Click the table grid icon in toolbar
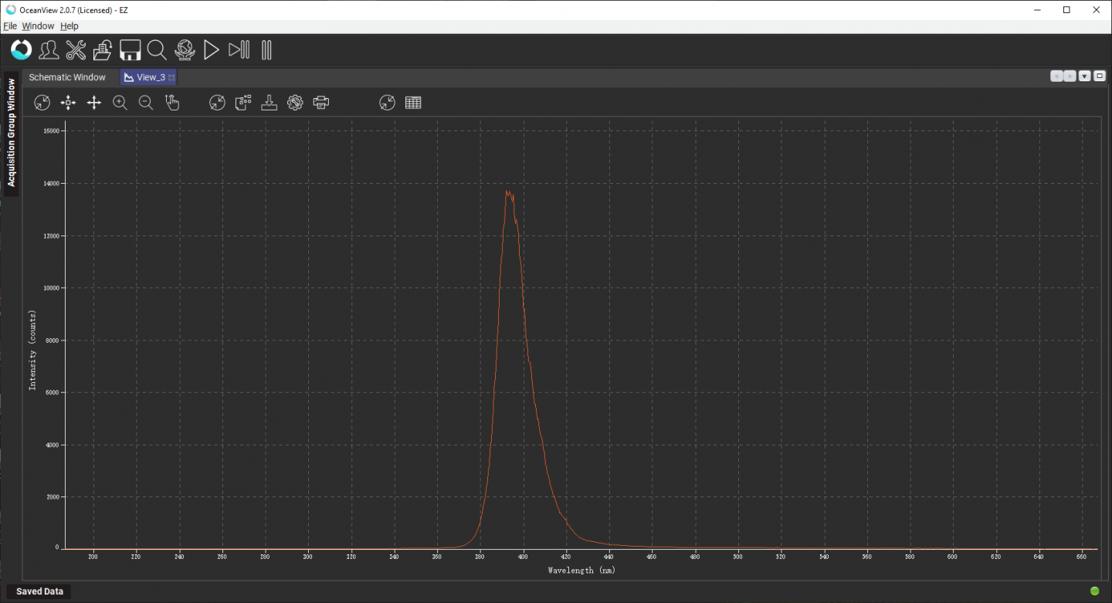1112x603 pixels. (413, 103)
